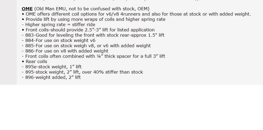This screenshot has width=263, height=130.
Task: Click the '884-For use on stock weight v6' line
Action: [x=59, y=41]
